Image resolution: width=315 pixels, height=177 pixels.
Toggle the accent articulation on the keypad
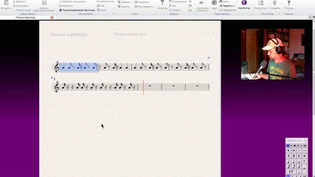[294, 150]
